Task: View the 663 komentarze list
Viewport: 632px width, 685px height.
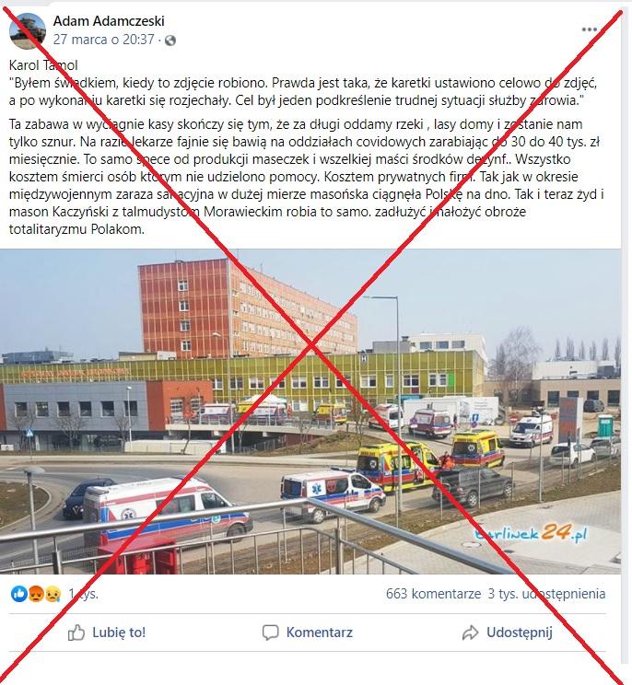Action: tap(433, 594)
